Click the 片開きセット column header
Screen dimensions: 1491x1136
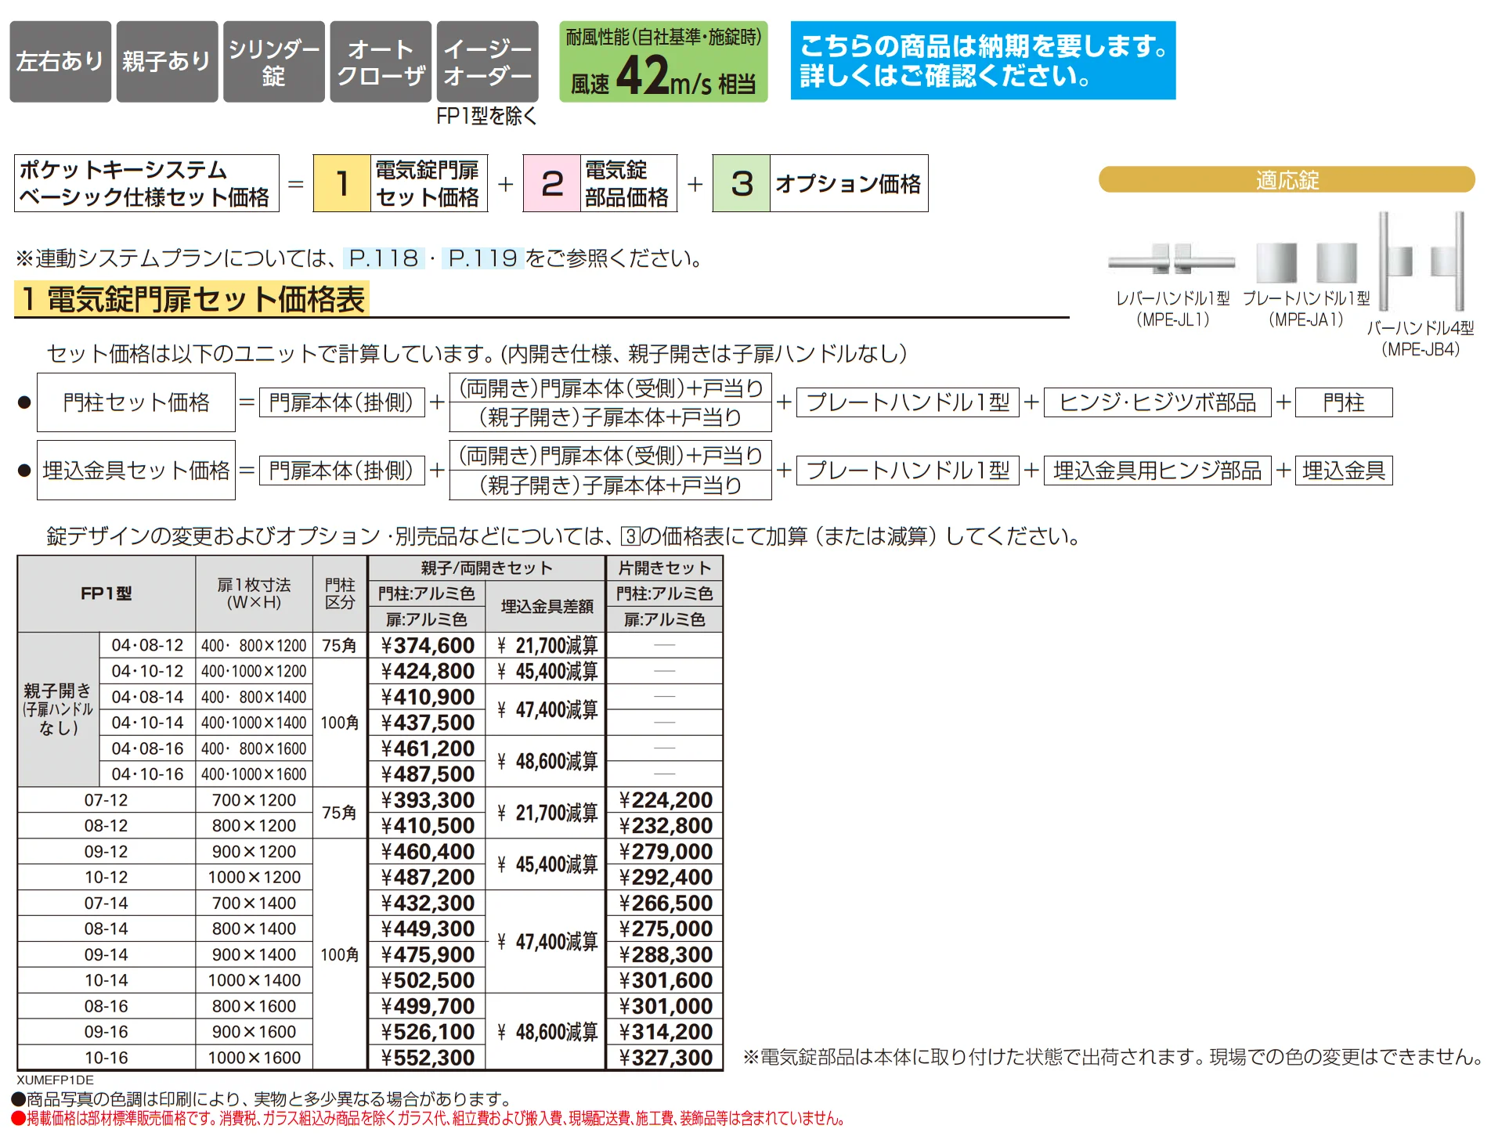coord(664,568)
